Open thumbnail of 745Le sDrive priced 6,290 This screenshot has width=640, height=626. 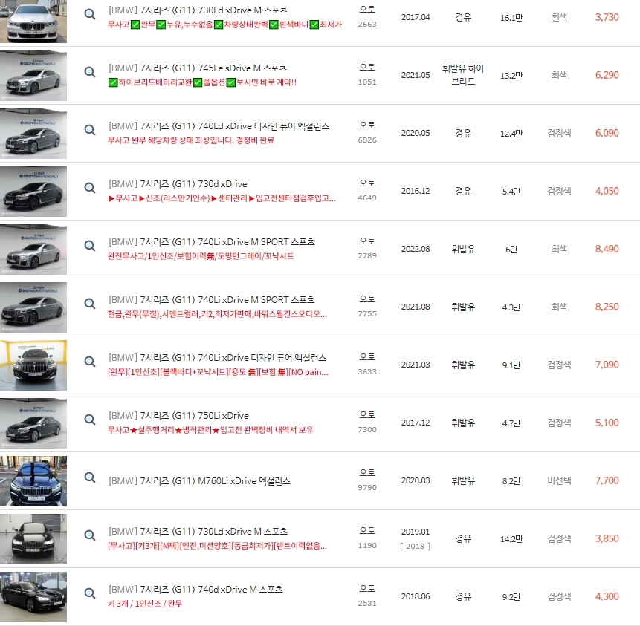click(33, 76)
